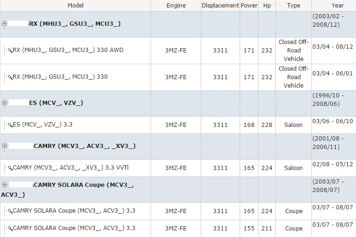Click 3MZ-FE engine in ES 3.3 row
The height and width of the screenshot is (237, 356).
coord(176,125)
